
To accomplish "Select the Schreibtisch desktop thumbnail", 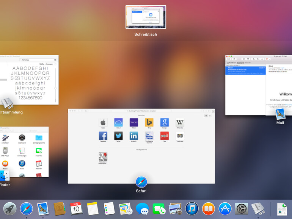I will 146,17.
